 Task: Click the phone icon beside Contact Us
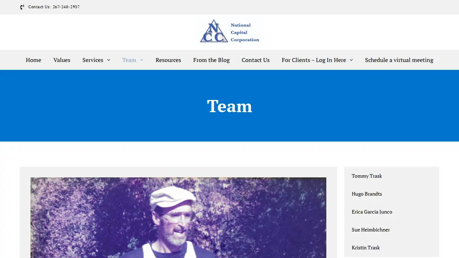22,7
